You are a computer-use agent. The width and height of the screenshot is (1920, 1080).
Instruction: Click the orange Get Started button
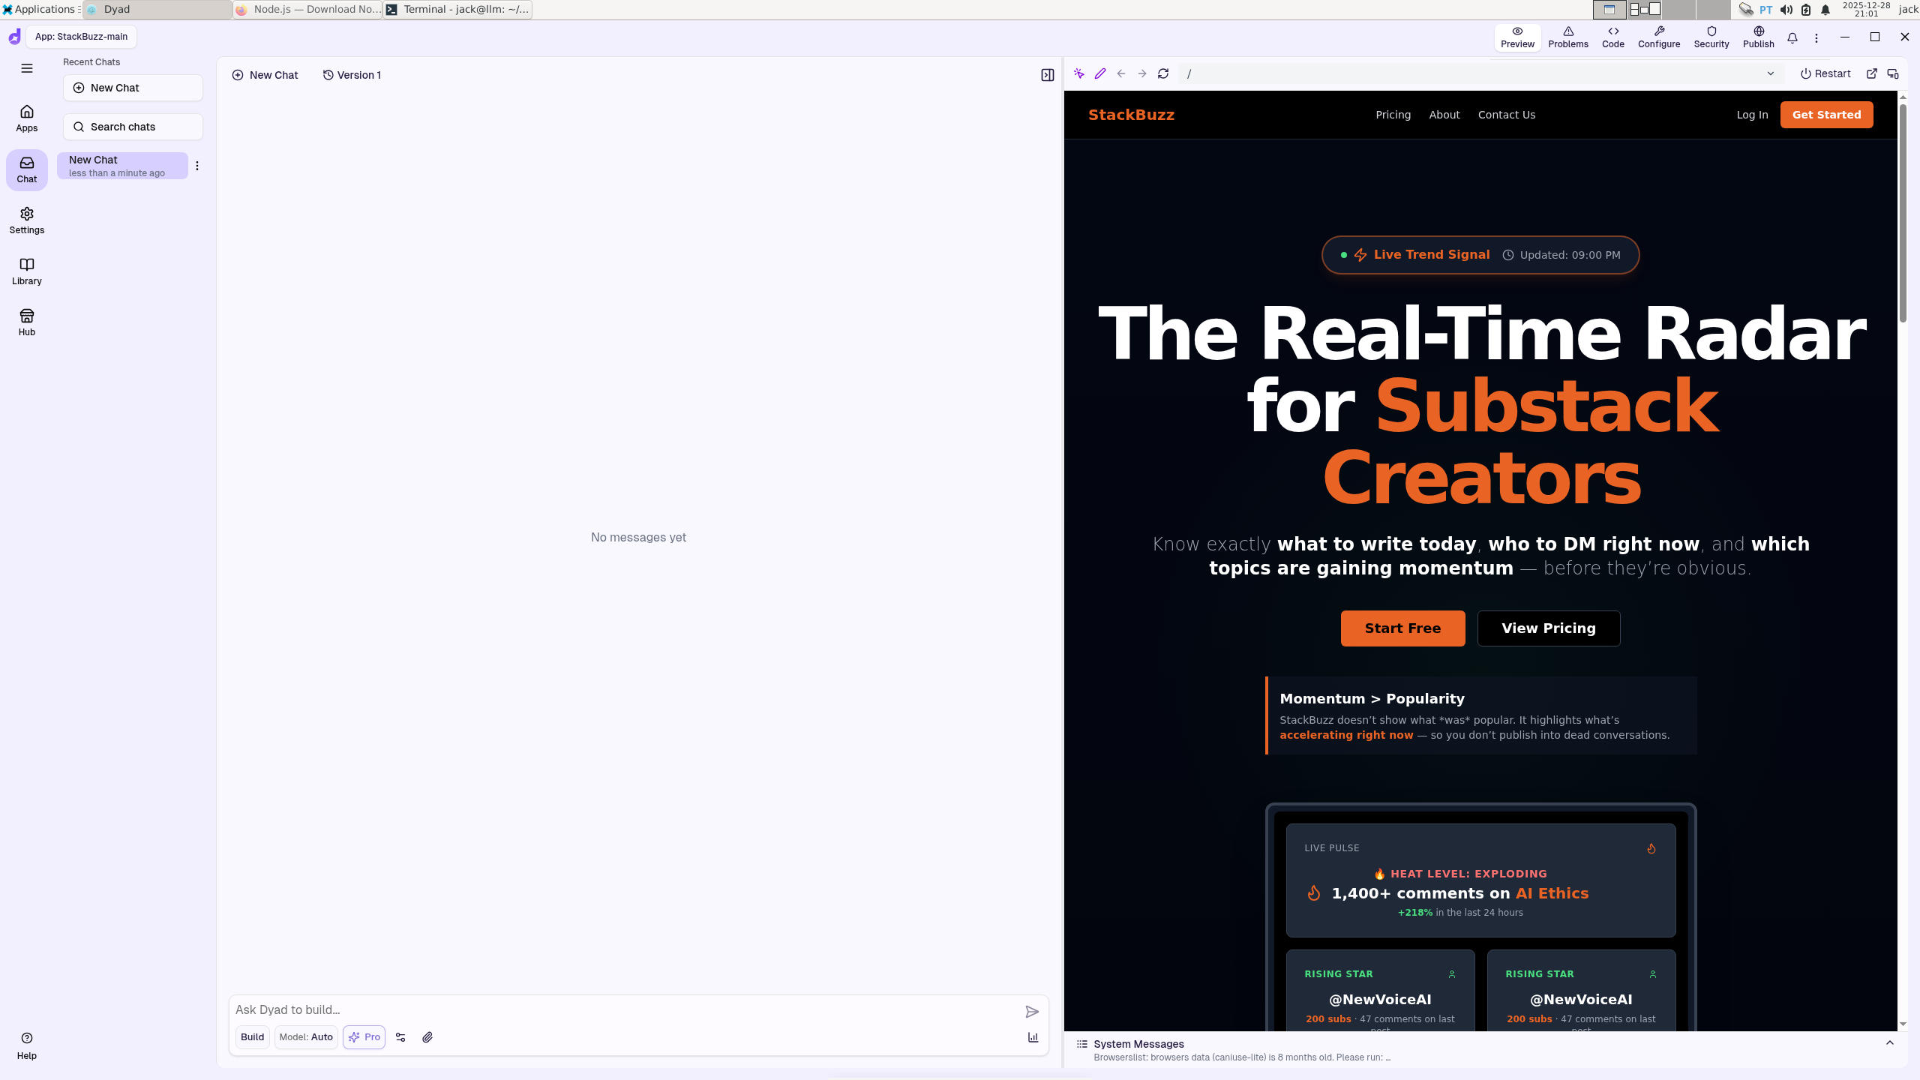[1826, 115]
